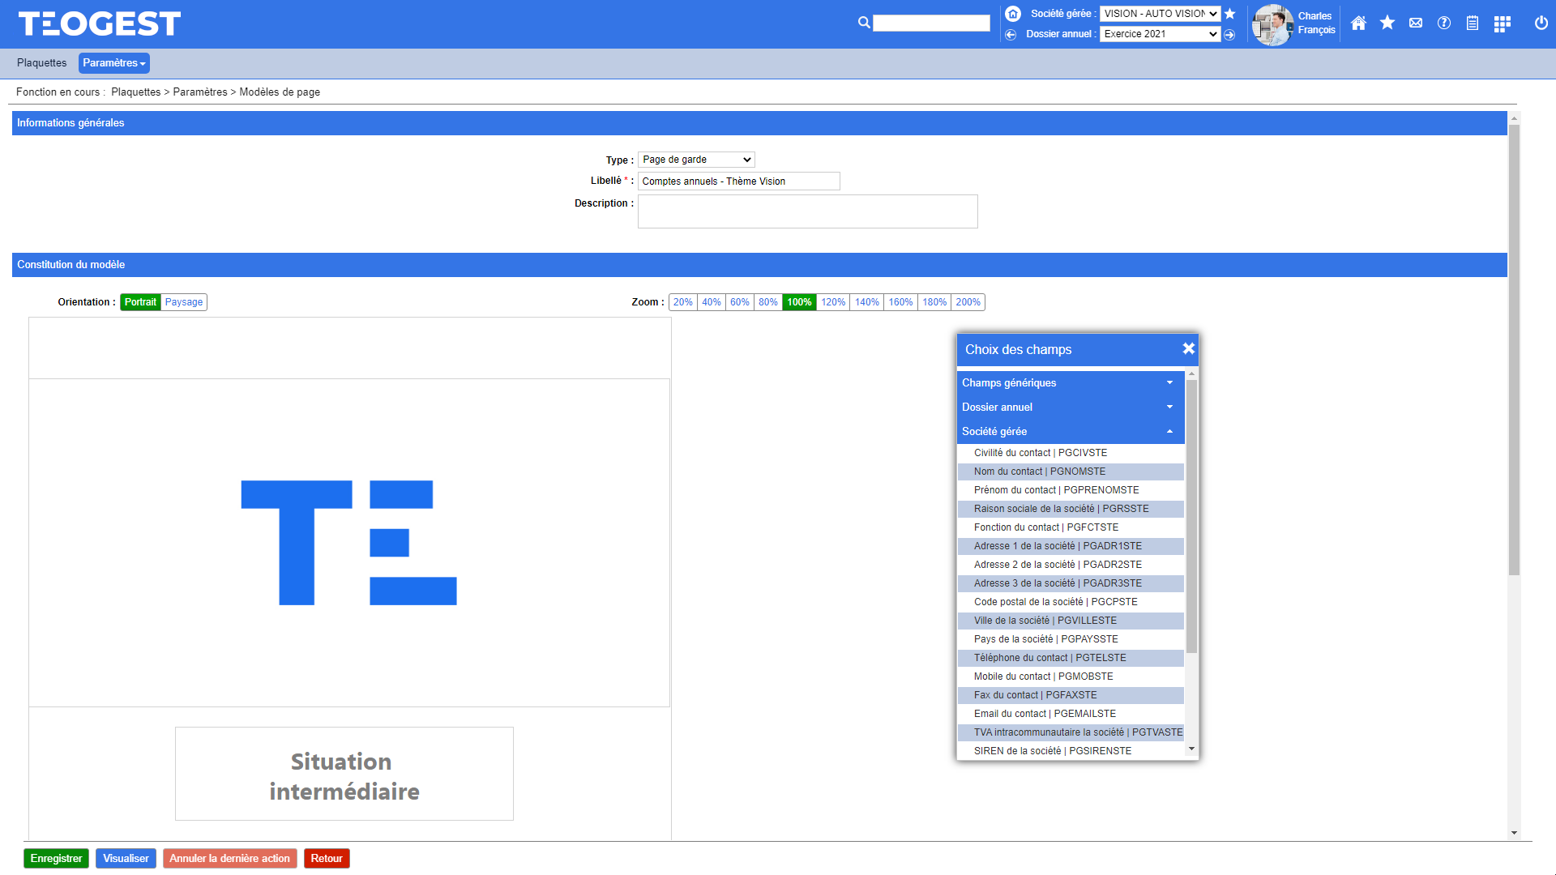Click the search magnifier icon
This screenshot has height=875, width=1556.
(x=864, y=23)
